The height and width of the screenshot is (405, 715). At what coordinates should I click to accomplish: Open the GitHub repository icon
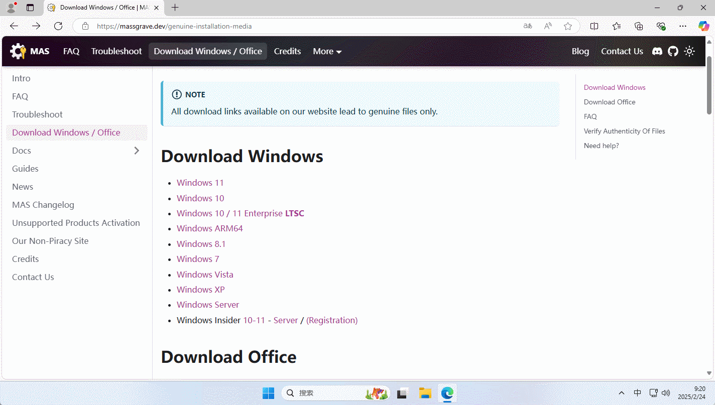coord(673,51)
